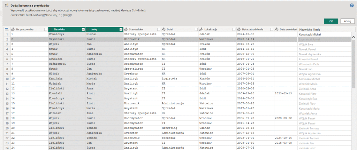Click the text type icon for Dział column
The width and height of the screenshot is (357, 150).
click(164, 30)
